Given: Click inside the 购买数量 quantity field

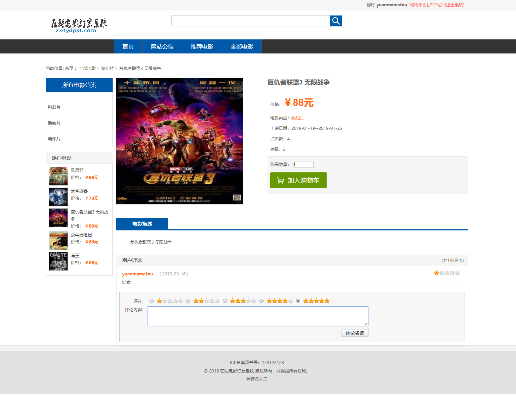Looking at the screenshot, I should pos(303,164).
